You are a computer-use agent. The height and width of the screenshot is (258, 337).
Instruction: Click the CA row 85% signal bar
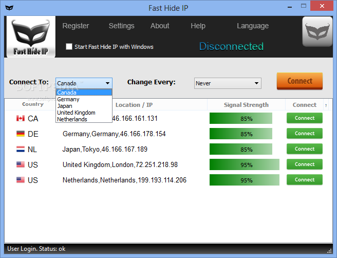[x=241, y=118]
